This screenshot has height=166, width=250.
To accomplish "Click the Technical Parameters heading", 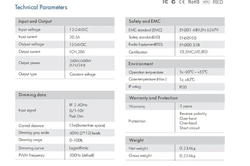I will pos(41,7).
